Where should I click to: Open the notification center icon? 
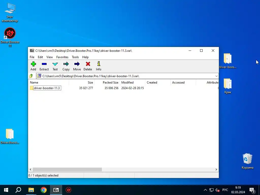point(252,190)
